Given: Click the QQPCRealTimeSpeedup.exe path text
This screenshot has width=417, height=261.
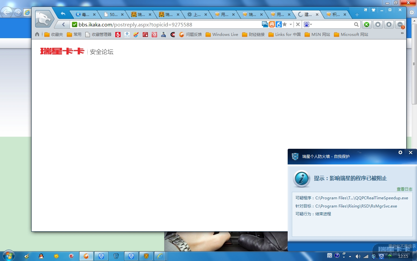Looking at the screenshot, I should [x=362, y=198].
